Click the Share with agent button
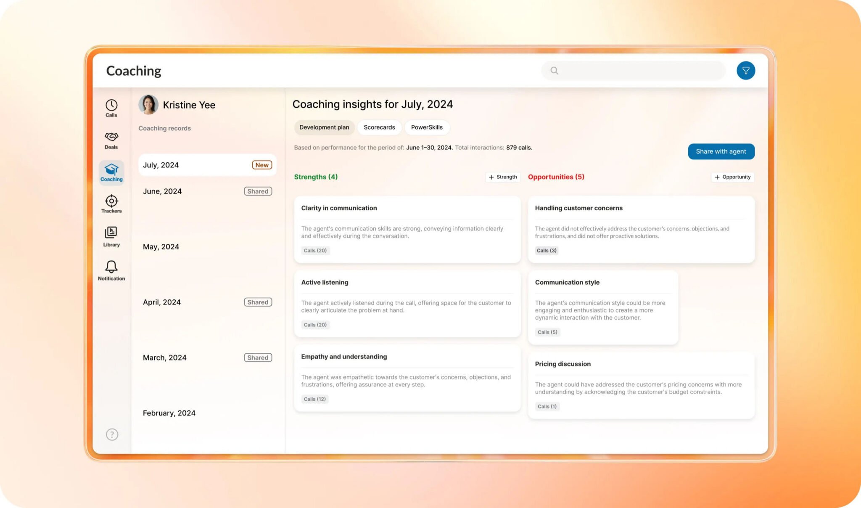The height and width of the screenshot is (508, 861). coord(721,151)
